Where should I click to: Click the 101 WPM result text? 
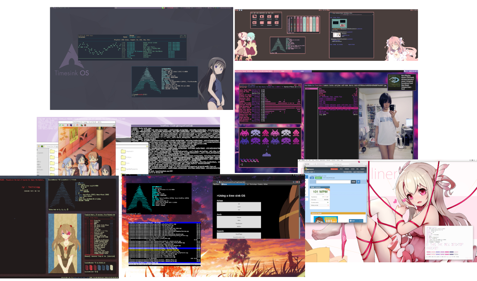click(x=320, y=192)
